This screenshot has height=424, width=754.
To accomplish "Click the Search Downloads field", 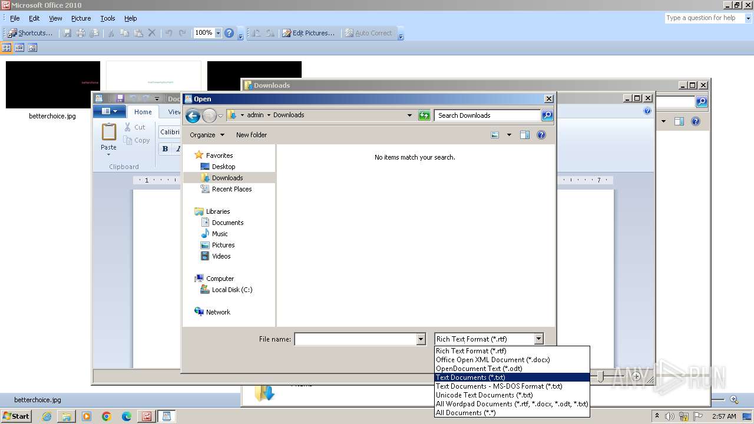I will coord(488,115).
